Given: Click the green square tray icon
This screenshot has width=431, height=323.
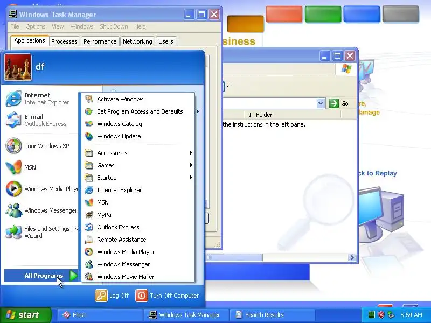Looking at the screenshot, I should tap(371, 315).
